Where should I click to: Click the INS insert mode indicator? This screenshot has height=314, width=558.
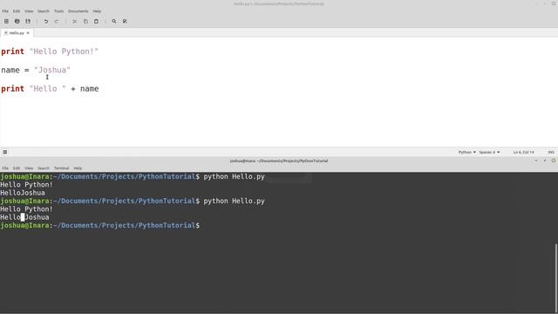[551, 152]
